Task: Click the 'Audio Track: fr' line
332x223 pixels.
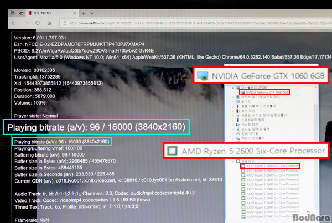Action: click(x=105, y=194)
